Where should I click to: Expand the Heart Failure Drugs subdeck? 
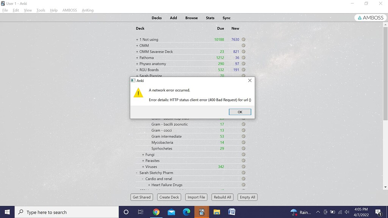pos(148,185)
